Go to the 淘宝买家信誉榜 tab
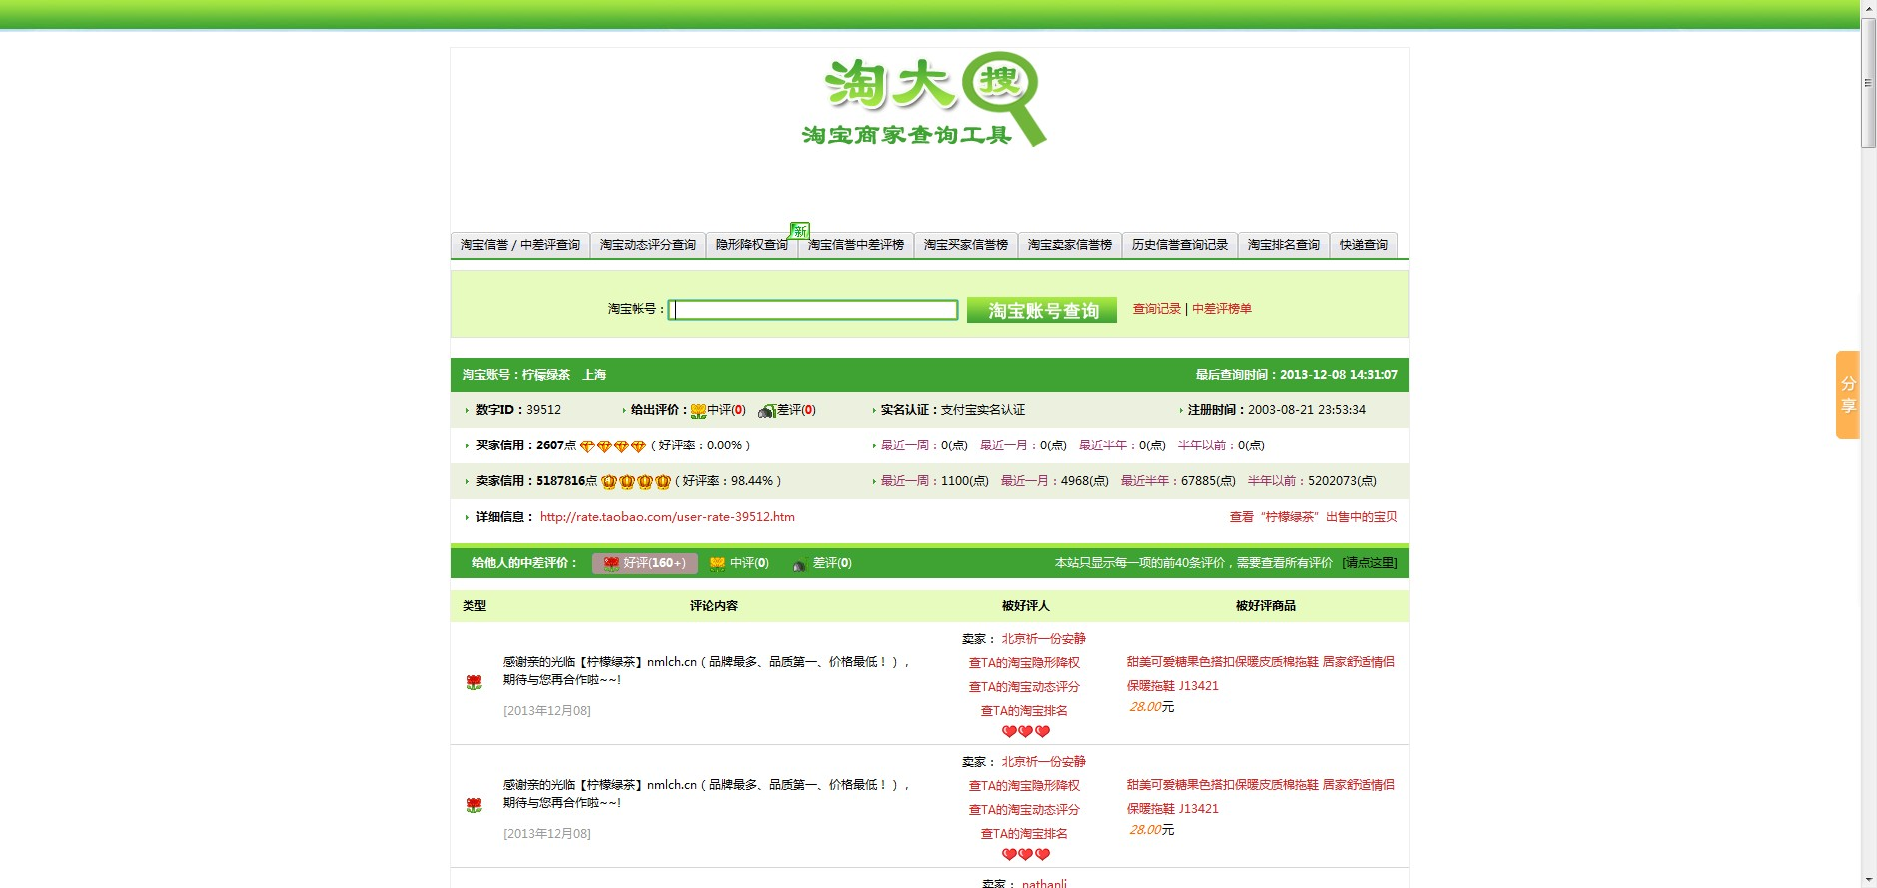 pos(966,245)
